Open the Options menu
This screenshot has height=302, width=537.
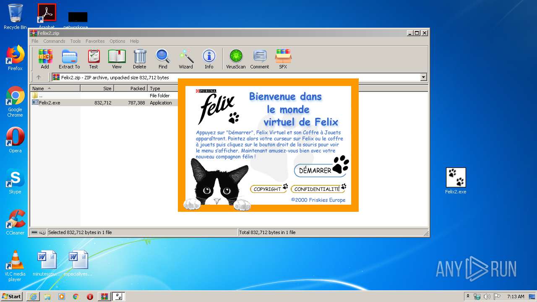point(117,41)
